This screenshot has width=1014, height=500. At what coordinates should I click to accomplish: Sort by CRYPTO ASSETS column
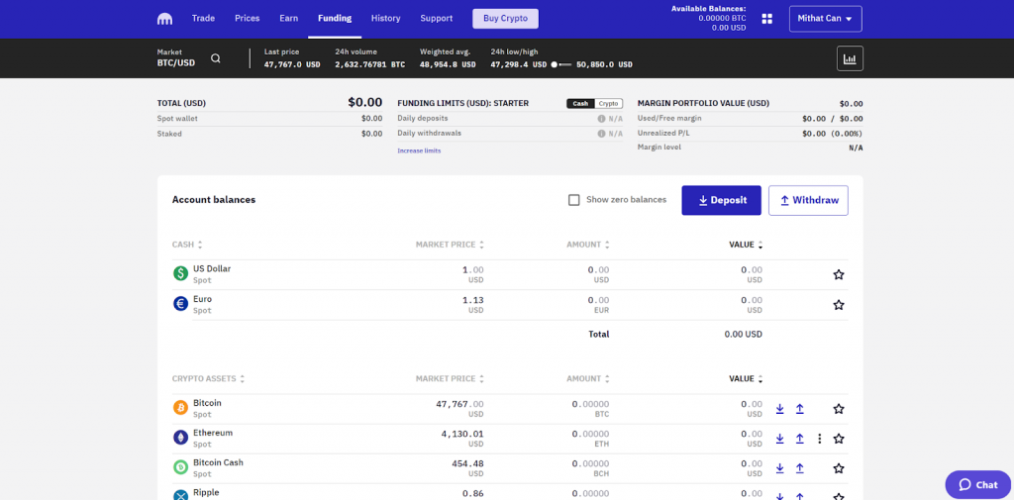pyautogui.click(x=208, y=378)
